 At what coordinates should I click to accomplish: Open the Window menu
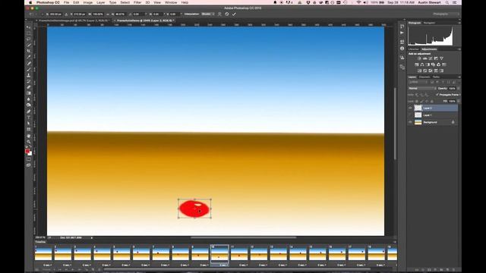click(x=171, y=2)
